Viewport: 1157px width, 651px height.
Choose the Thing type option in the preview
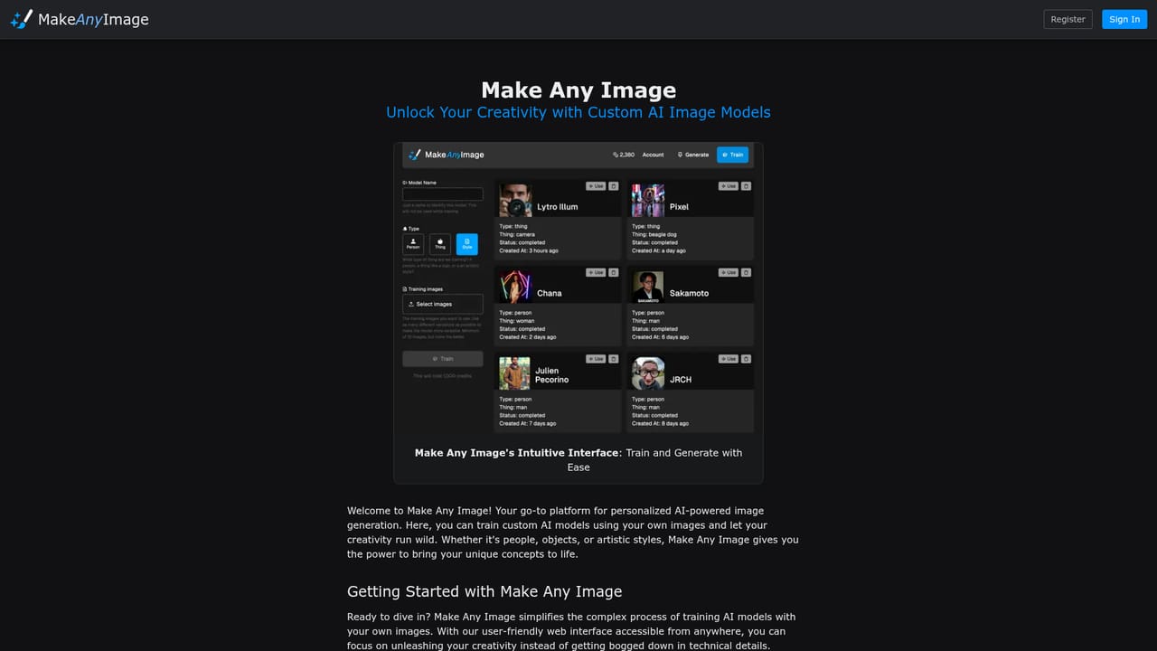point(440,244)
